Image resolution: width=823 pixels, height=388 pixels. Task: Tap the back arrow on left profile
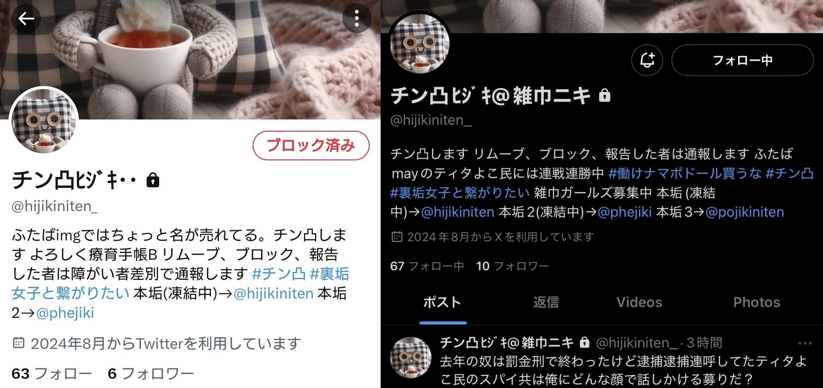tap(26, 19)
